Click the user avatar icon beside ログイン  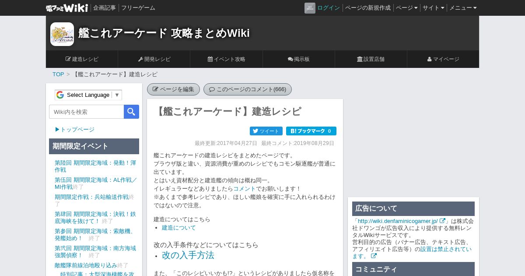(x=310, y=8)
